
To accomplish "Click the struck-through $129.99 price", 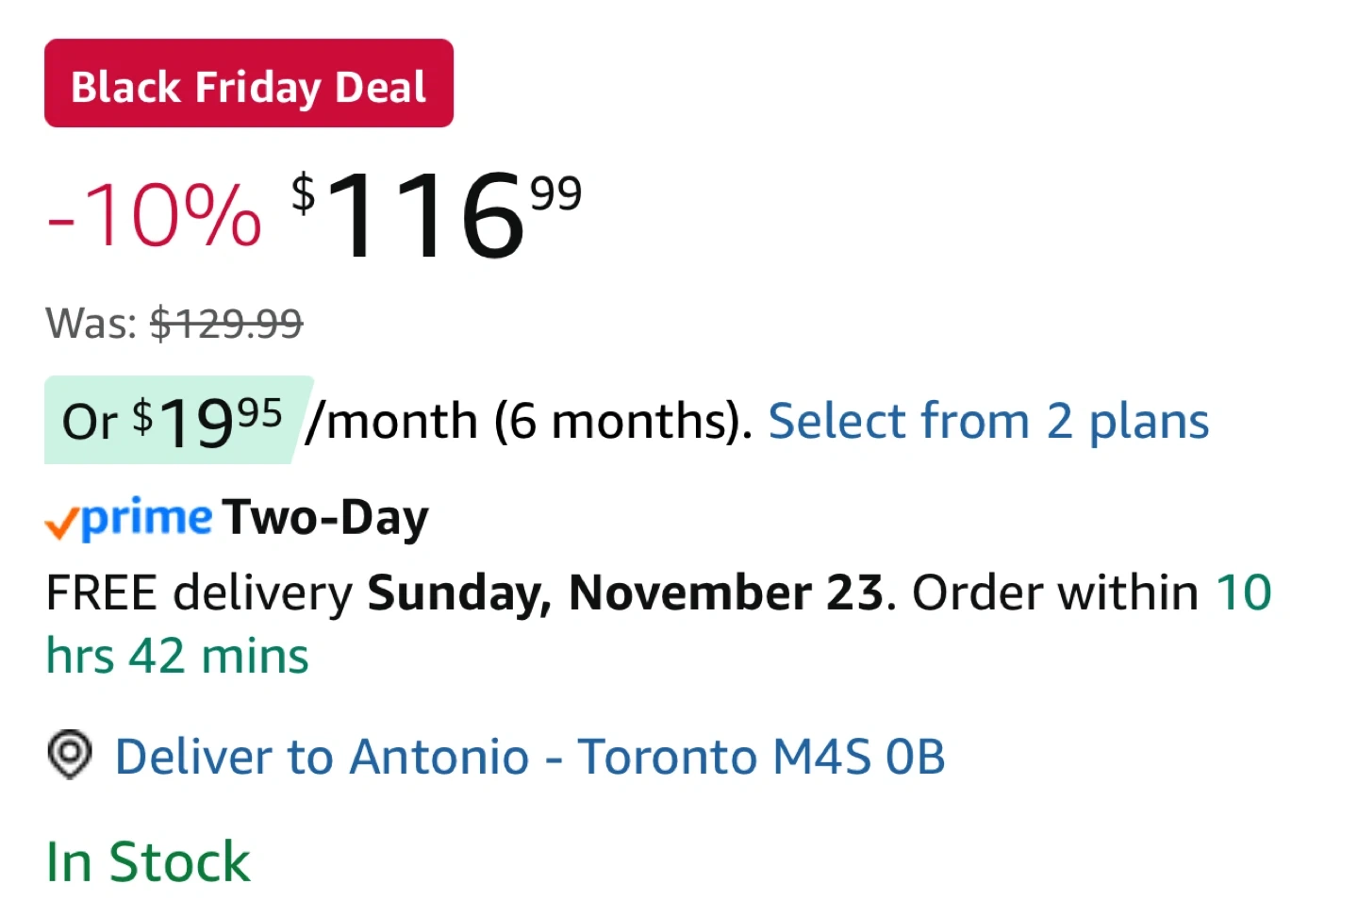I will click(x=226, y=324).
